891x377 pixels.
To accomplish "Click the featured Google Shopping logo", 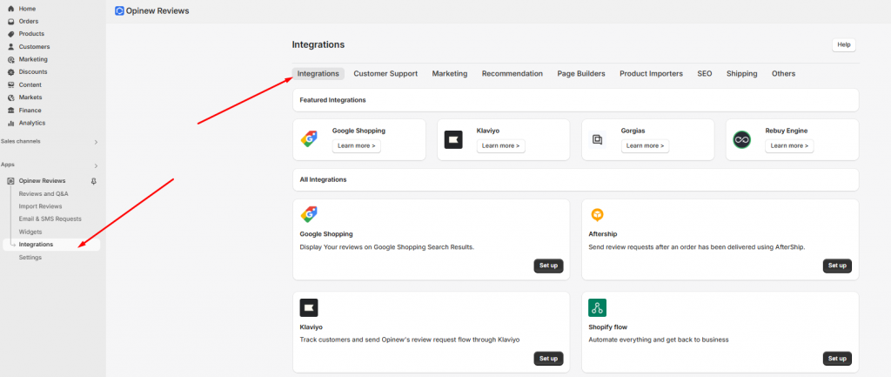I will [309, 139].
